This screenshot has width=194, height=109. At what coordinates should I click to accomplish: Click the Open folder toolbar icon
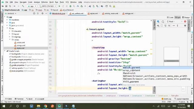(x=3, y=6)
